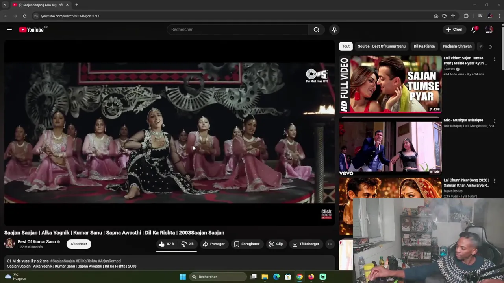Open a new browser tab
Image resolution: width=504 pixels, height=283 pixels.
pos(77,5)
